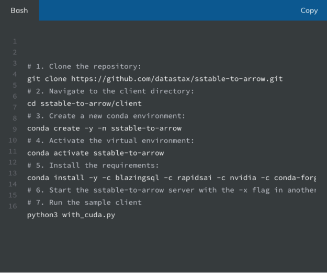Image resolution: width=327 pixels, height=273 pixels.
Task: Click the '# 7. Run the sample client' comment
Action: pyautogui.click(x=84, y=203)
